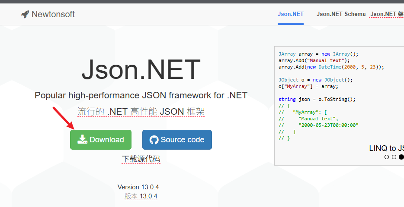Screen dimensions: 404x207
Task: Click the blue Source code button
Action: [177, 140]
